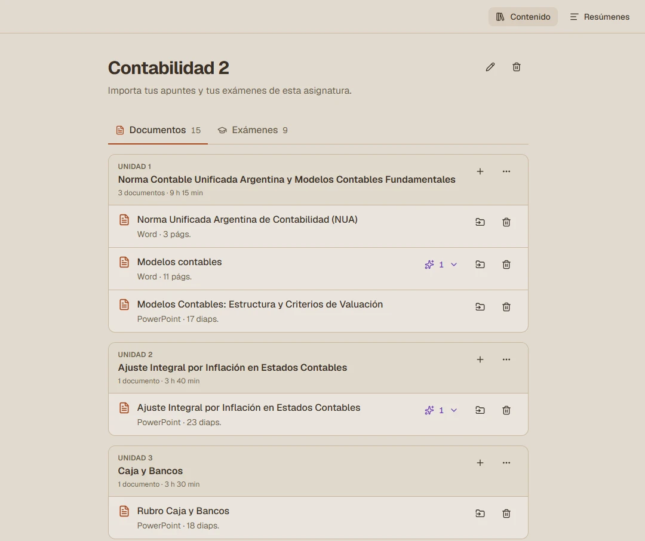Delete the Norma Unificada Argentina (NUA) document
Screen dimensions: 645x541
[506, 222]
